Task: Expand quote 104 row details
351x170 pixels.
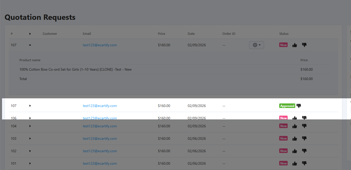Action: point(30,126)
